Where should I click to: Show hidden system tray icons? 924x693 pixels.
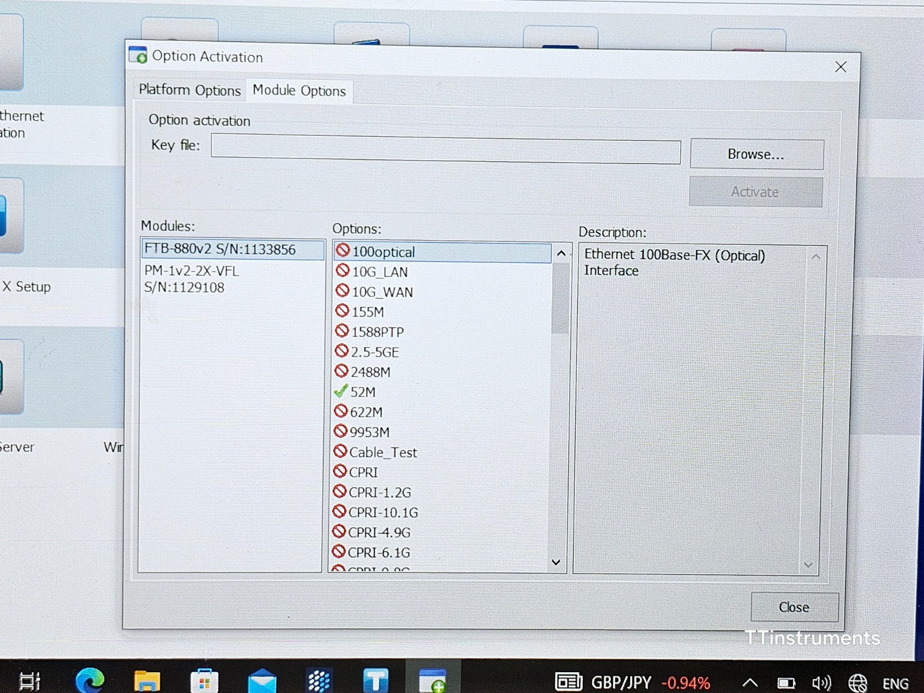click(750, 683)
